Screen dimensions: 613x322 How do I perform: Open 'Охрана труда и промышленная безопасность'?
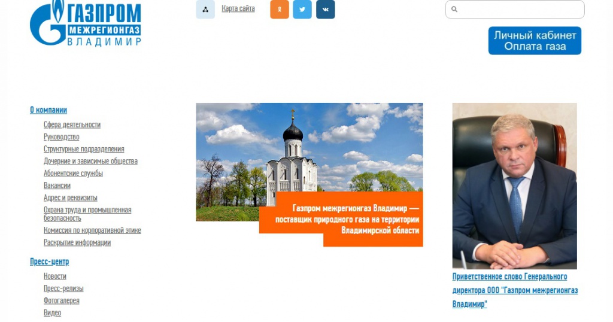87,214
